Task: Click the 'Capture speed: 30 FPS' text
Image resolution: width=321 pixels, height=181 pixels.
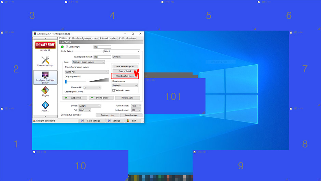Action: pyautogui.click(x=74, y=92)
